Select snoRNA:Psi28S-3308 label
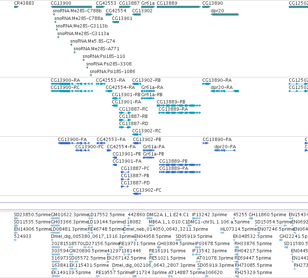Screen dimensions: 308x278 click(x=109, y=64)
